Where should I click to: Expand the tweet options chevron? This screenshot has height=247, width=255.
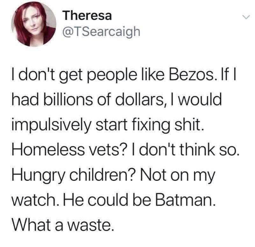(x=245, y=17)
